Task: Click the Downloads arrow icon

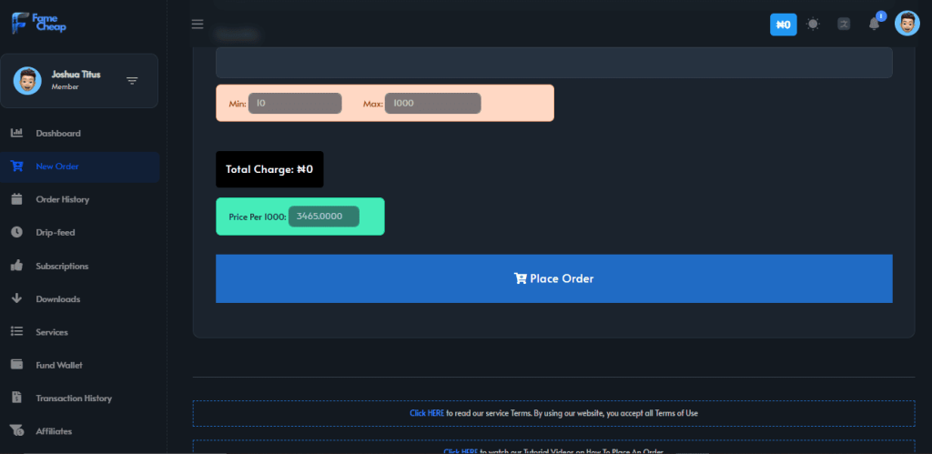Action: click(x=16, y=298)
